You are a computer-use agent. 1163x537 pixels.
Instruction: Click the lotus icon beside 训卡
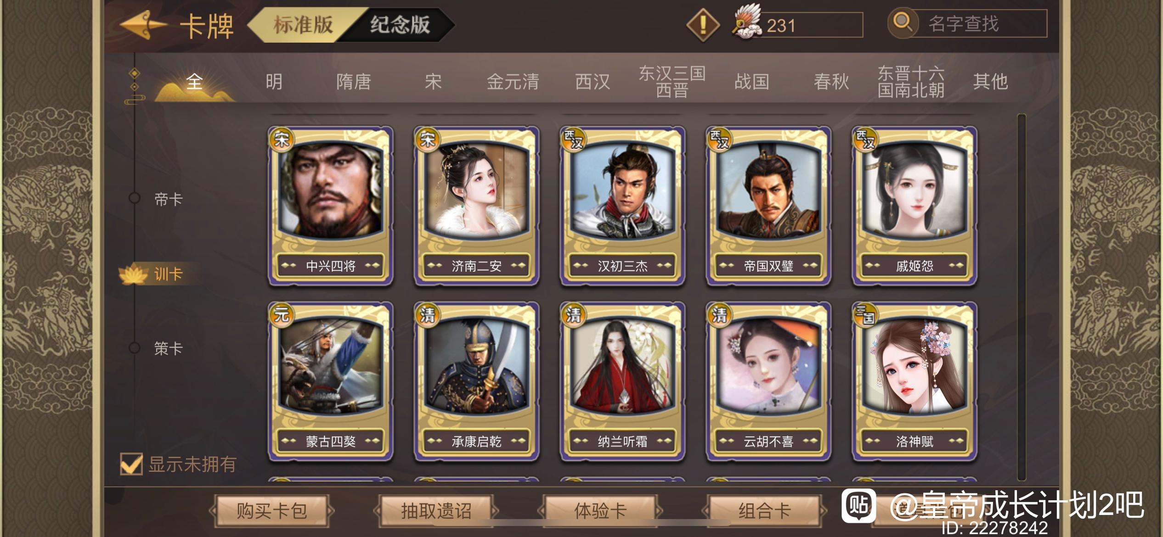[133, 274]
